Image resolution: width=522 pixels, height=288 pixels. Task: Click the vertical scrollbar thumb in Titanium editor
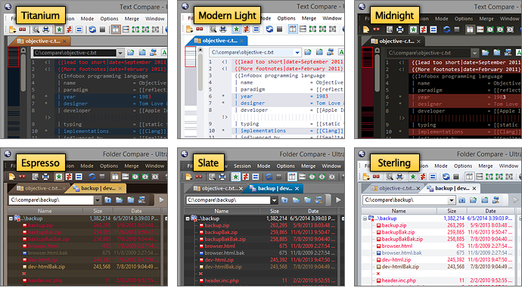coord(23,73)
